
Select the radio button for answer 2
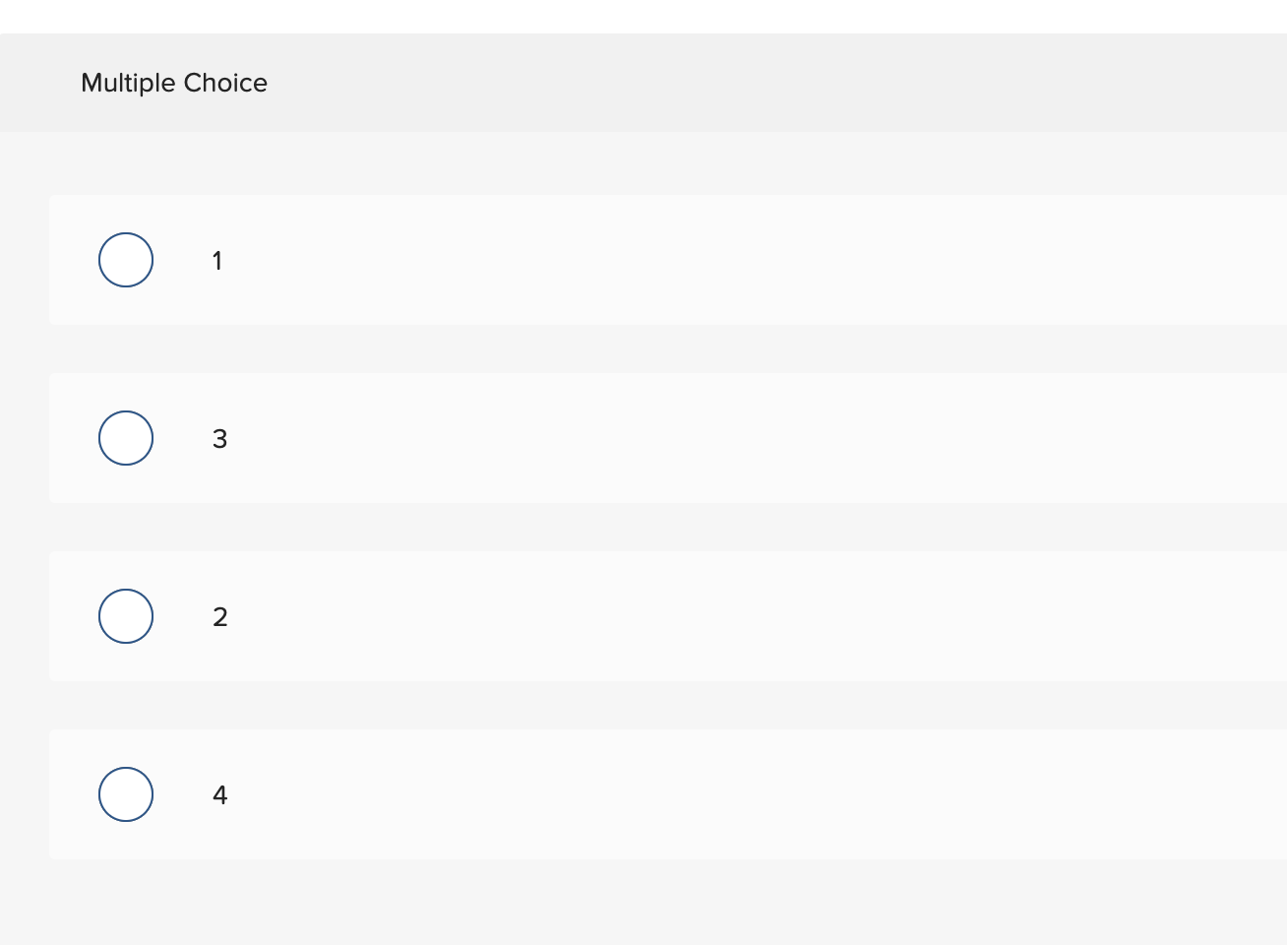coord(126,616)
